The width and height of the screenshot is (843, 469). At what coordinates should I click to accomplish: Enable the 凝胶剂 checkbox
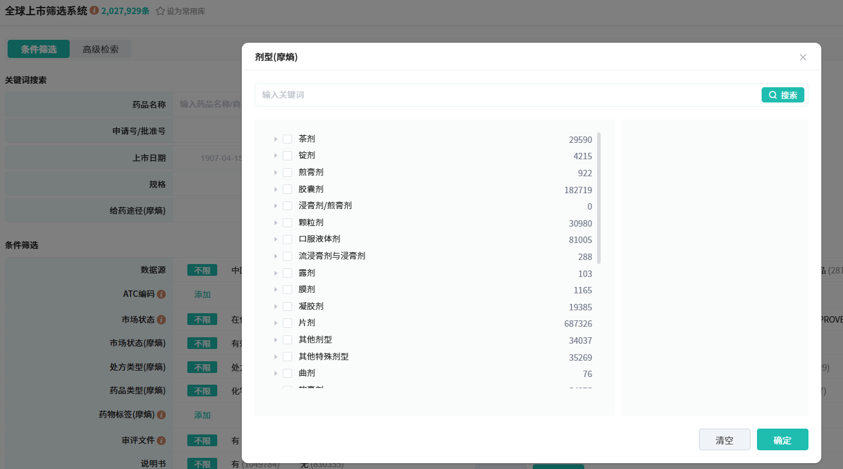pyautogui.click(x=287, y=306)
